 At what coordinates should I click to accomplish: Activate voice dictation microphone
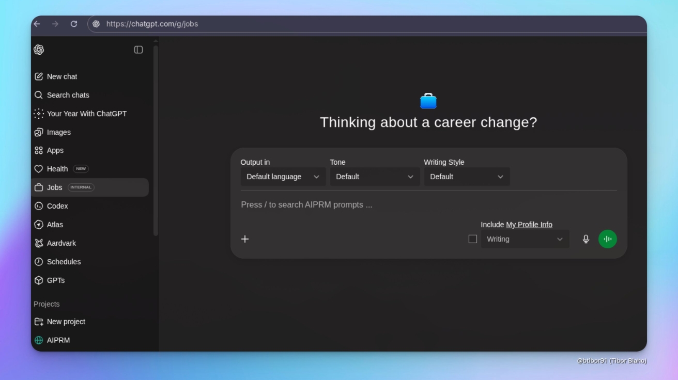[x=585, y=239]
